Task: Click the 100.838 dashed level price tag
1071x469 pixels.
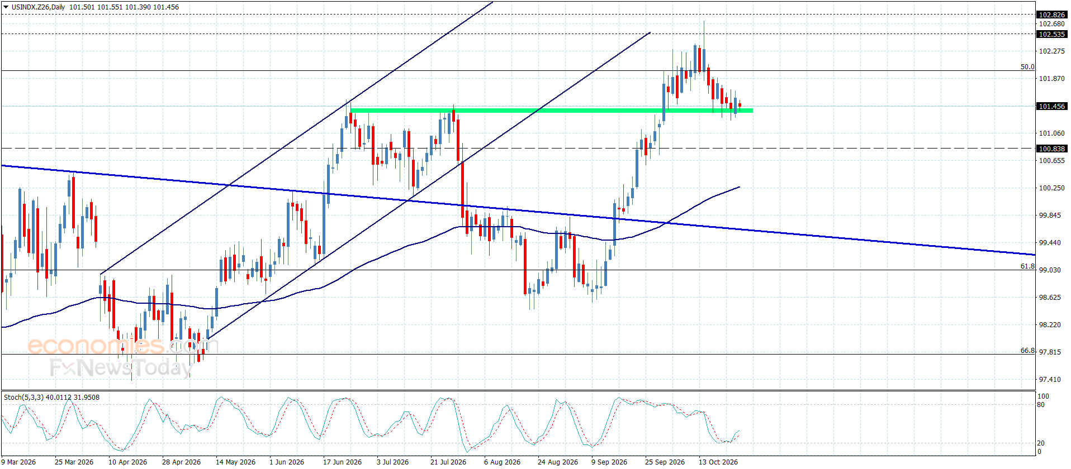Action: click(x=1051, y=149)
